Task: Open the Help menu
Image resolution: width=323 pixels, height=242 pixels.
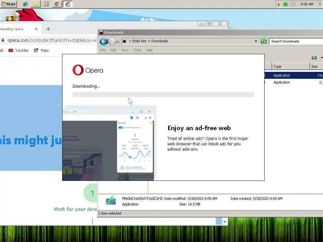Action: pos(149,50)
